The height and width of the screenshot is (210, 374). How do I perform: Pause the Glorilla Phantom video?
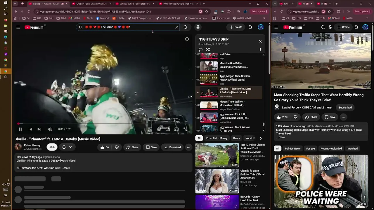click(20, 129)
